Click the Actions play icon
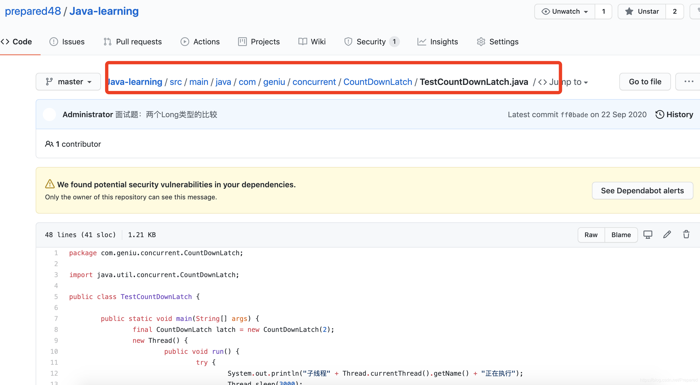700x385 pixels. (185, 42)
